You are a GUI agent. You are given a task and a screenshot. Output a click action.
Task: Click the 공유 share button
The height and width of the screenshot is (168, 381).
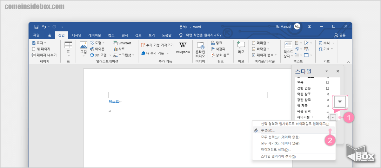click(x=340, y=35)
